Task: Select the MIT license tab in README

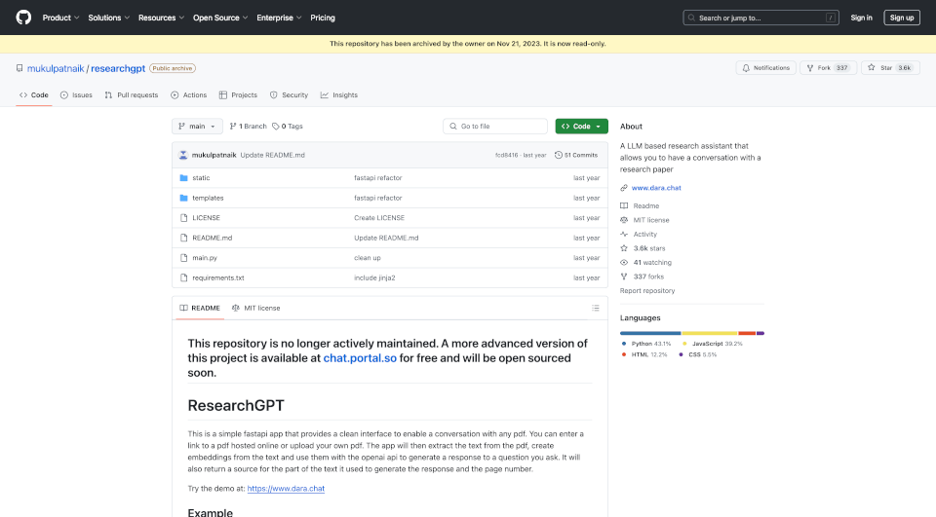Action: coord(254,308)
